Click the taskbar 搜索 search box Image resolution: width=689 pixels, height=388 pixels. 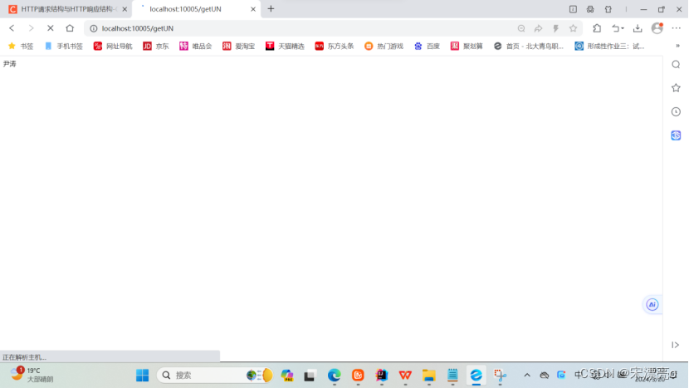(x=215, y=376)
